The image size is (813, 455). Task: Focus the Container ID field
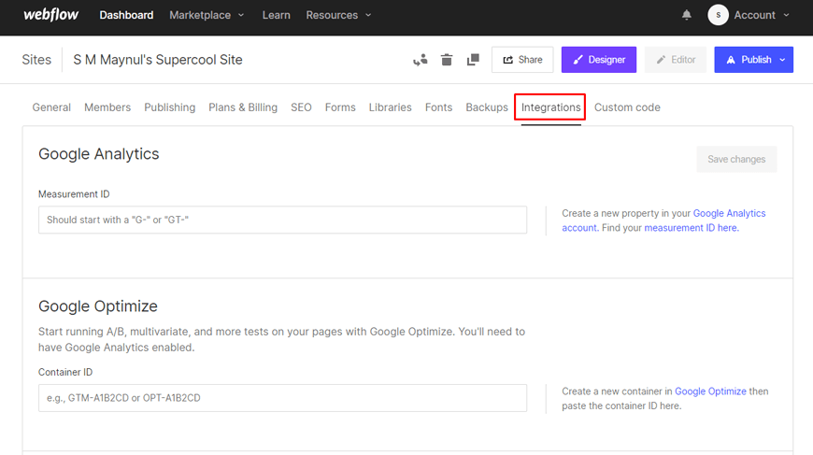(x=282, y=398)
